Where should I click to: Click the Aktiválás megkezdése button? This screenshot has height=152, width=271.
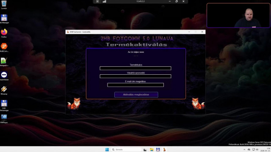136,95
